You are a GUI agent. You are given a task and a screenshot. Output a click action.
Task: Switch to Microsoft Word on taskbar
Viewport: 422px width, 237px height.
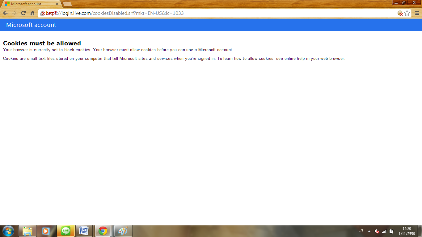(x=84, y=231)
